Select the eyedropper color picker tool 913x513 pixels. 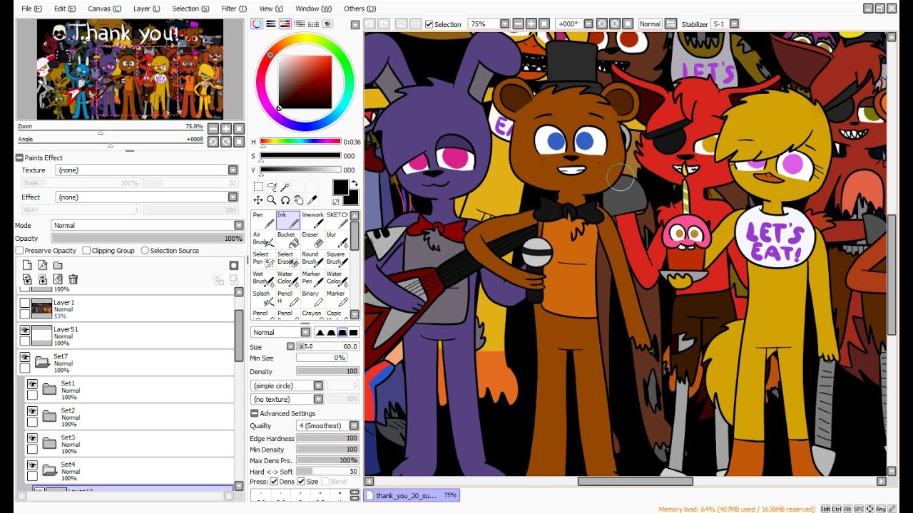click(x=312, y=200)
